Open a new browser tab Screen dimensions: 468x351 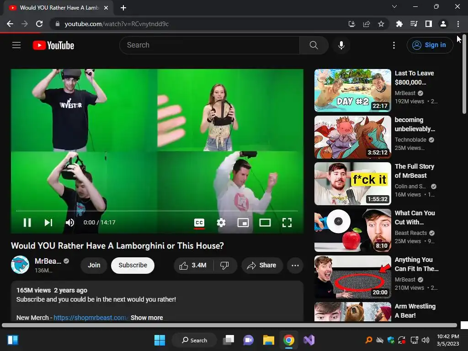pyautogui.click(x=123, y=8)
